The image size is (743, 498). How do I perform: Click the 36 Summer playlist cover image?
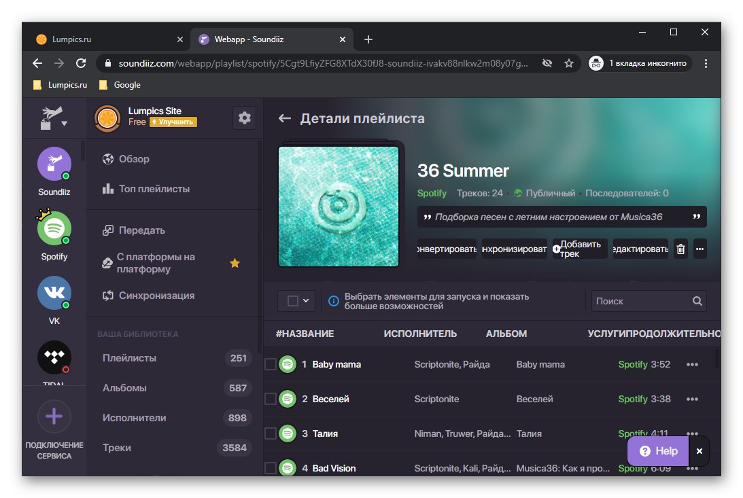pyautogui.click(x=339, y=207)
